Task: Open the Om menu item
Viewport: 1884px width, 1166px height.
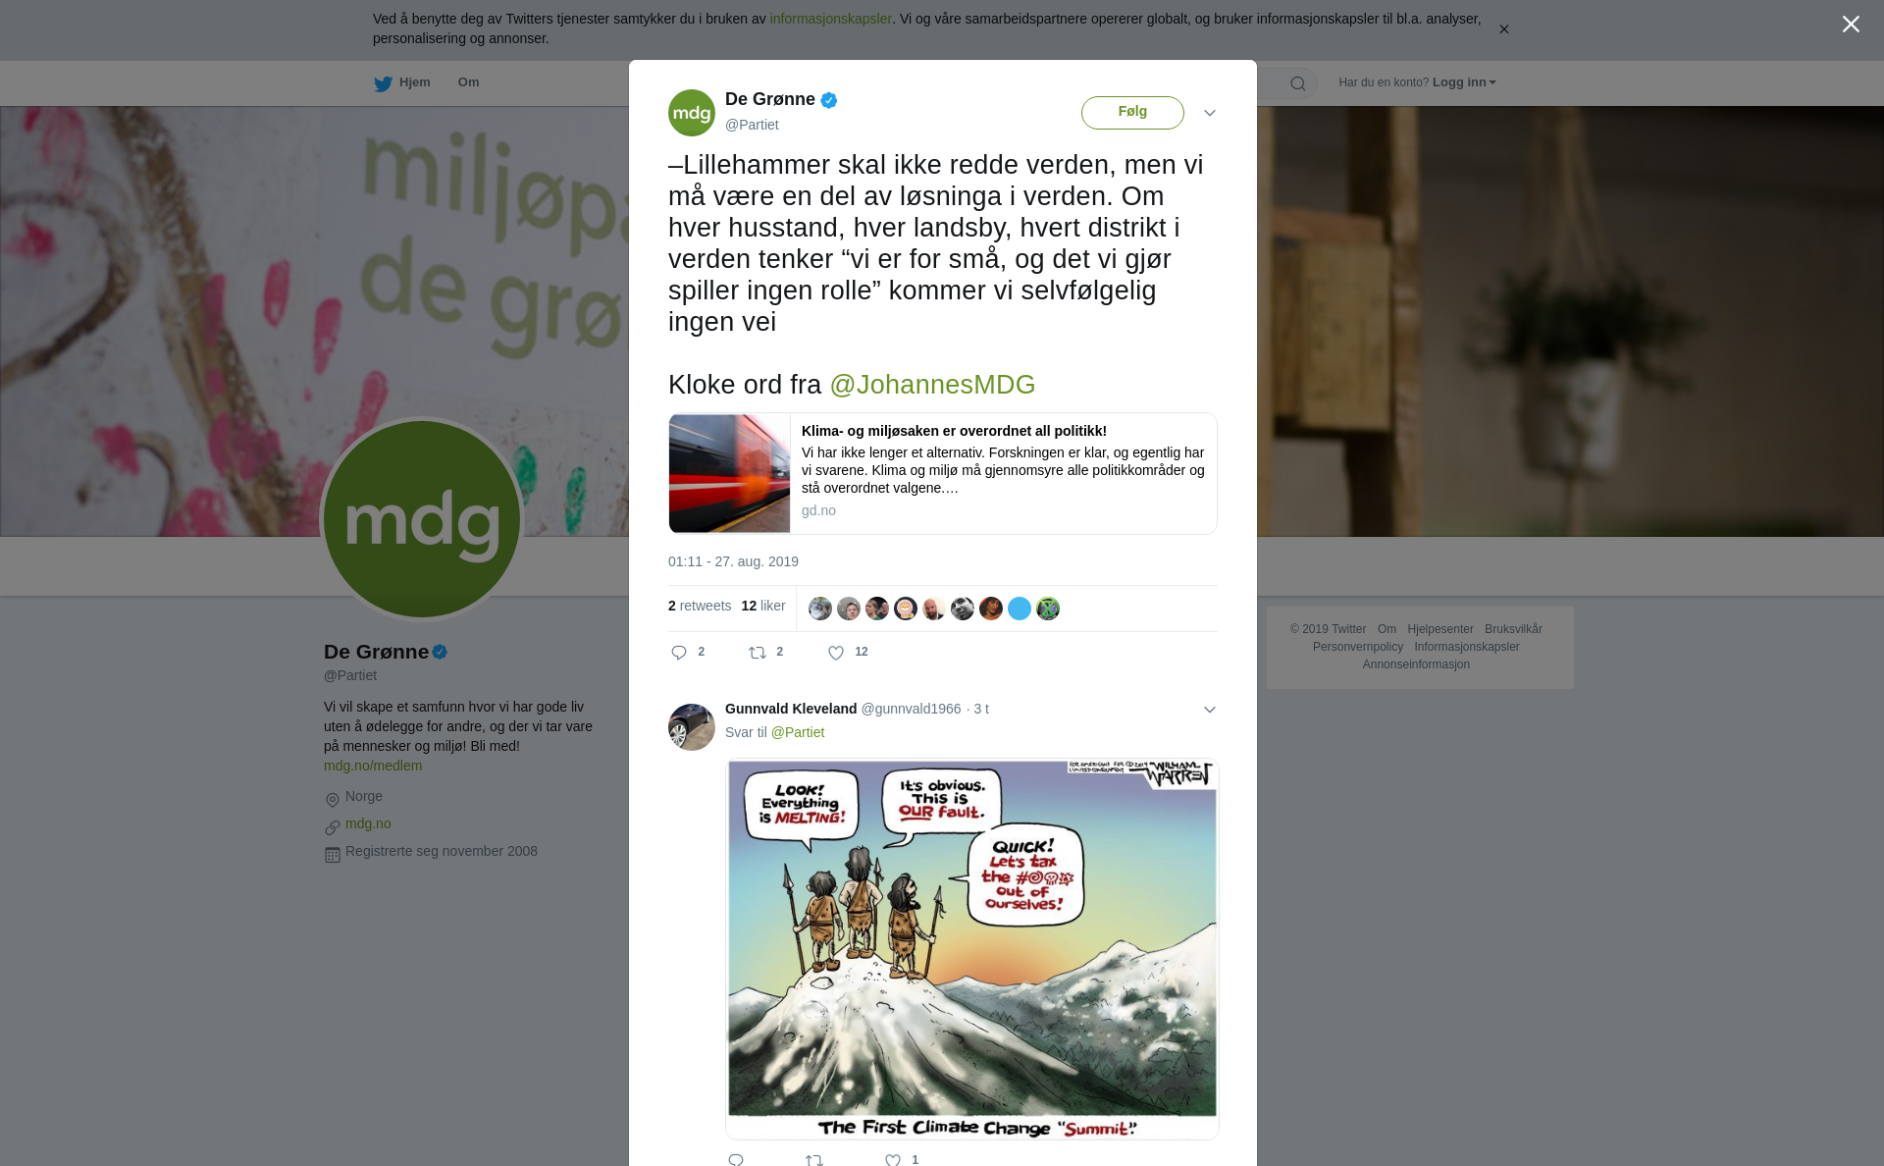Action: click(468, 82)
